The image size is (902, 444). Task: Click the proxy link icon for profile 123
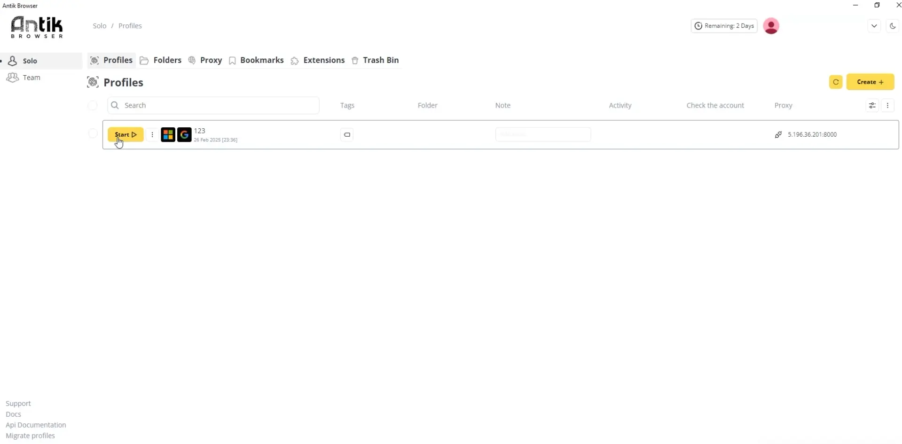[x=778, y=134]
